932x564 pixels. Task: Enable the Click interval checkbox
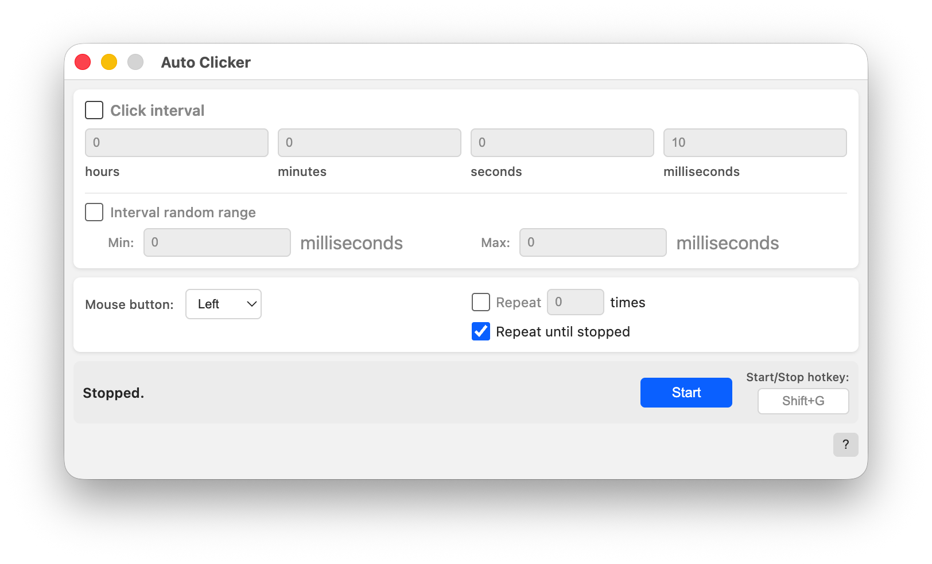coord(94,110)
